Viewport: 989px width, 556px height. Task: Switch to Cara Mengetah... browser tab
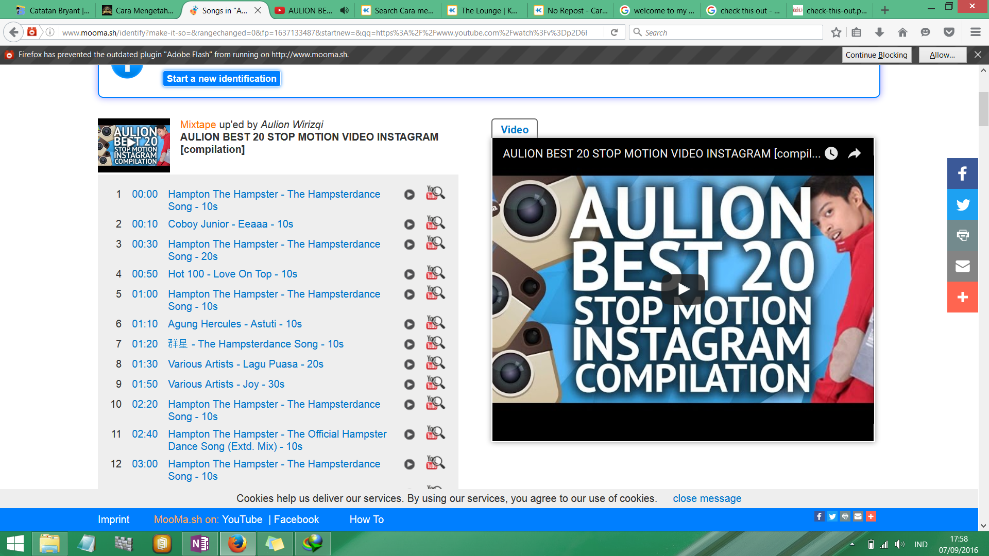[x=139, y=10]
